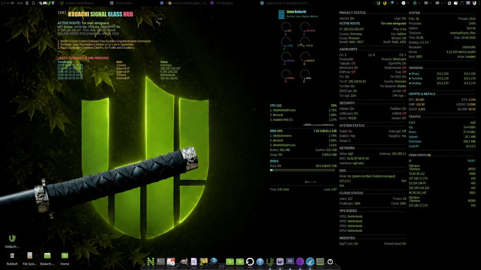
Task: Open the dropdown arrow beside the globe panel icon
Action: point(397,3)
